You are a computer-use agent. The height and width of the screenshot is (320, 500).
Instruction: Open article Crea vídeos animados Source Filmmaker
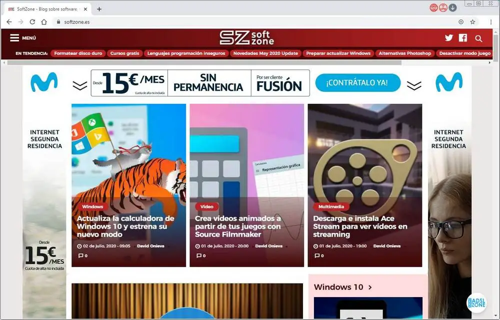(x=238, y=226)
